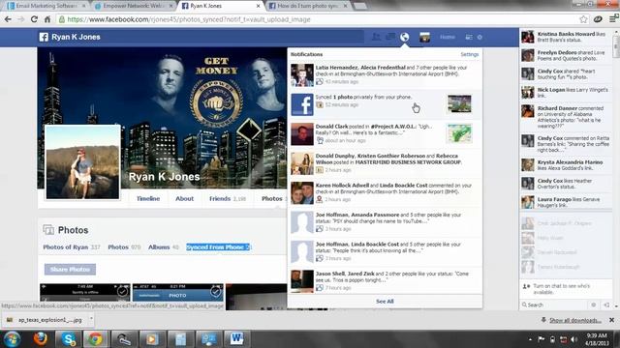Toggle checkmark on PHOTO synced thumbnail

click(215, 292)
